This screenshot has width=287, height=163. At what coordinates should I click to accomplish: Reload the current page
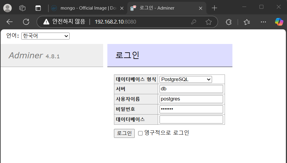point(26,22)
